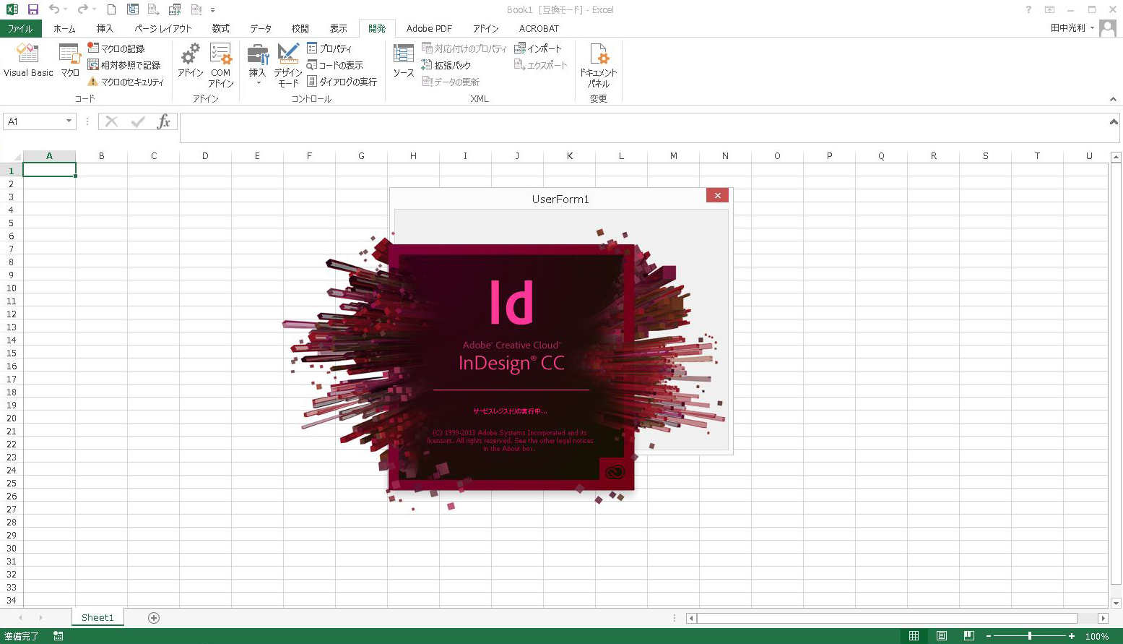Switch to Page Break Preview in status bar
This screenshot has width=1123, height=644.
click(968, 636)
